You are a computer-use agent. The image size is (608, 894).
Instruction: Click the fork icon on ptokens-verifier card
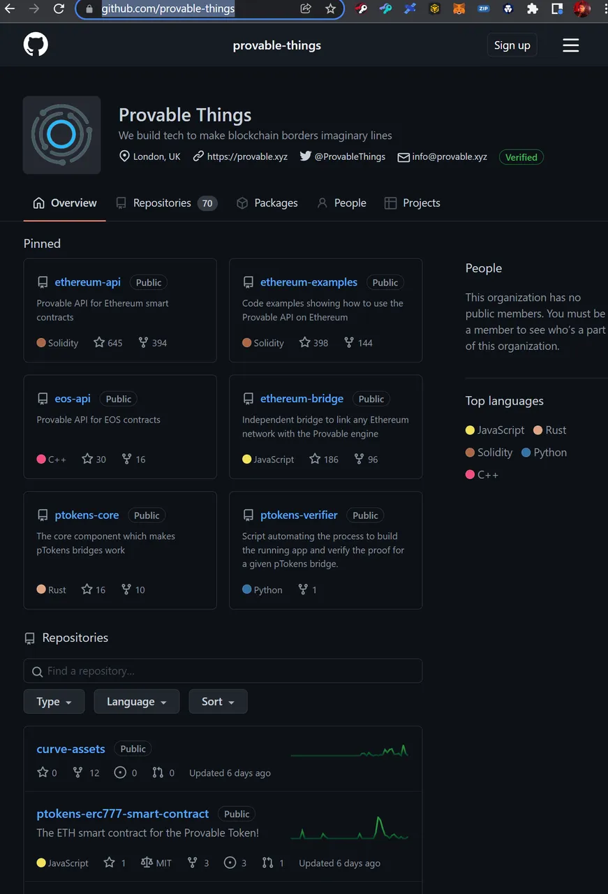303,589
